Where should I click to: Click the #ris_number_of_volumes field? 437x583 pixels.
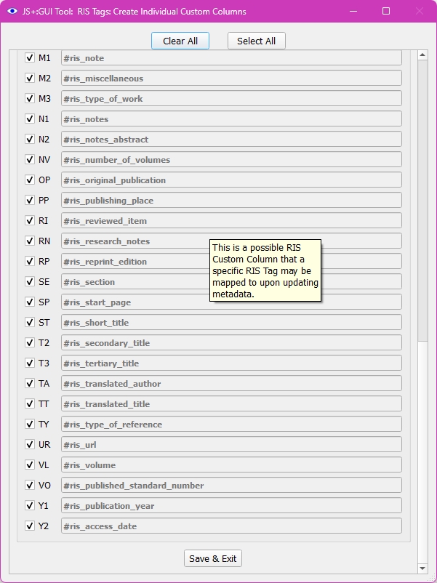coord(231,159)
